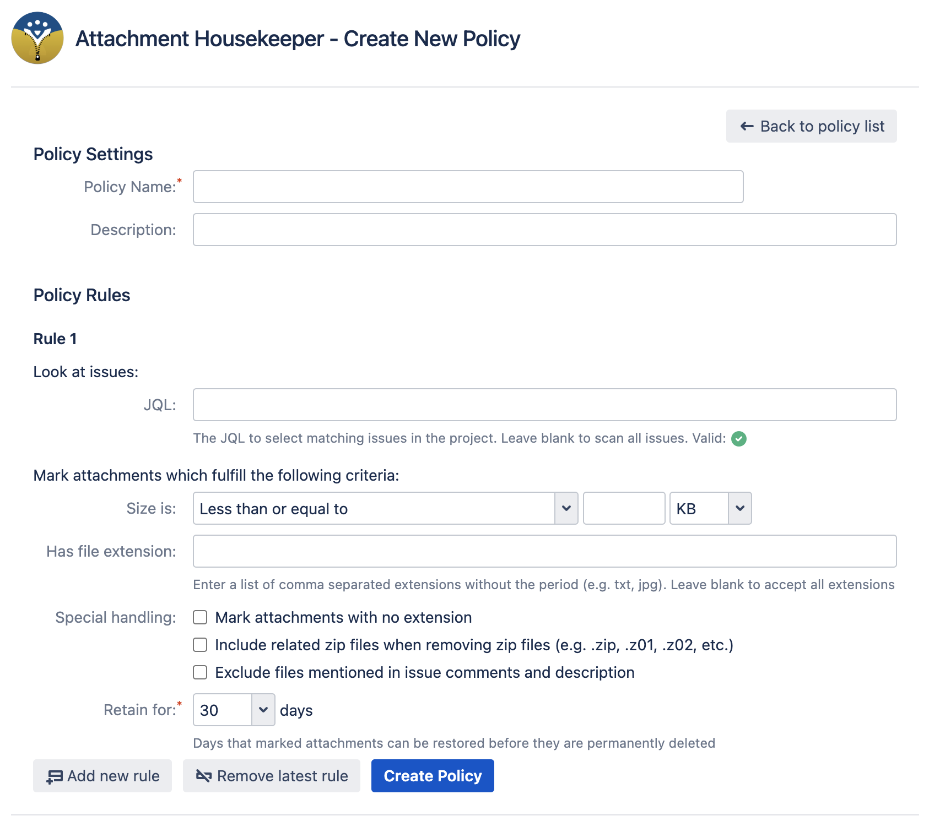Screen dimensions: 929x827
Task: Click the Attachment Housekeeper app logo
Action: (x=36, y=37)
